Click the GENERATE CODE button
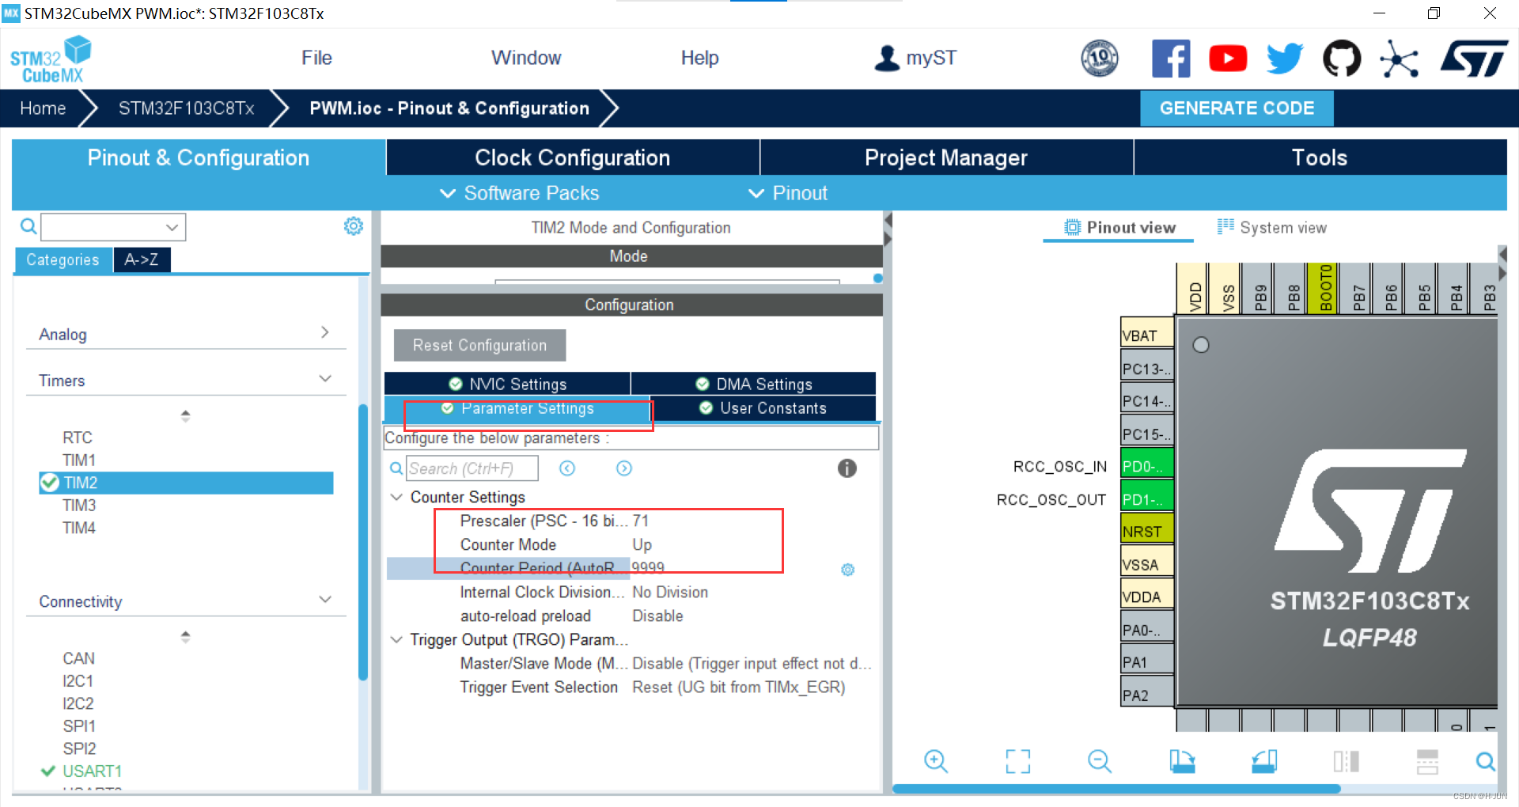This screenshot has height=807, width=1519. coord(1237,108)
